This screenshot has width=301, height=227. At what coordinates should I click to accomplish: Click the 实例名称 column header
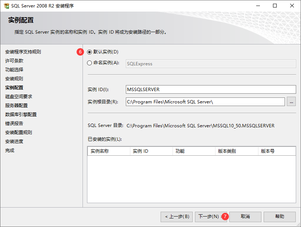[x=109, y=151]
